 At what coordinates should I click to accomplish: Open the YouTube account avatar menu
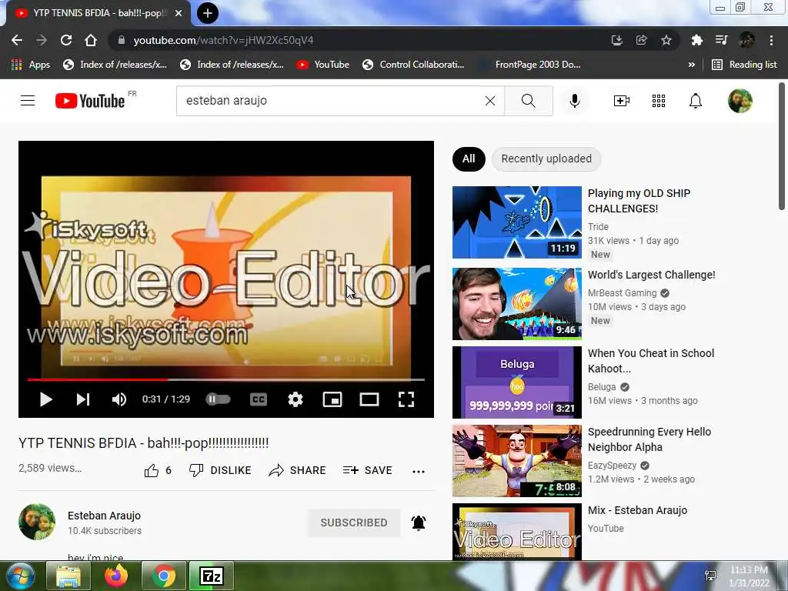pos(740,101)
